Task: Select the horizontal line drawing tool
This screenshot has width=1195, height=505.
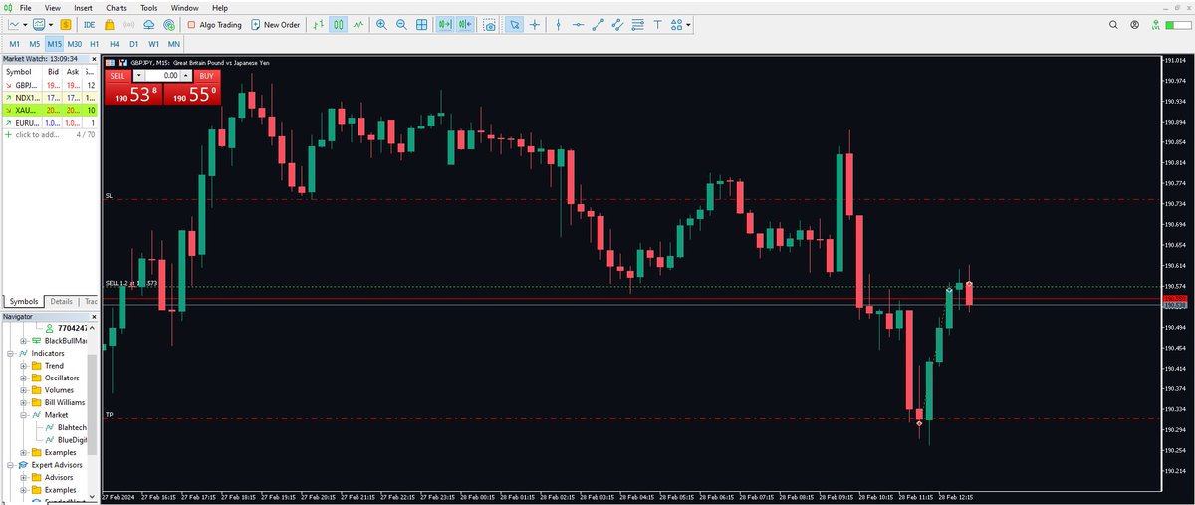Action: pyautogui.click(x=578, y=24)
